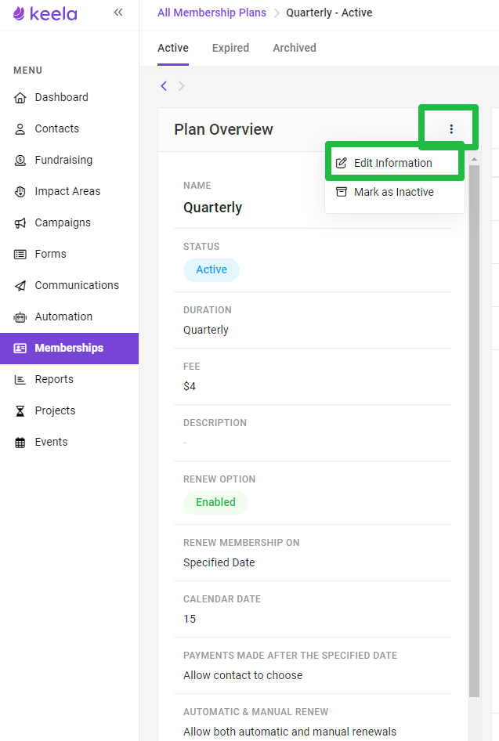Click Quarterly - Active breadcrumb text
499x741 pixels.
click(329, 13)
